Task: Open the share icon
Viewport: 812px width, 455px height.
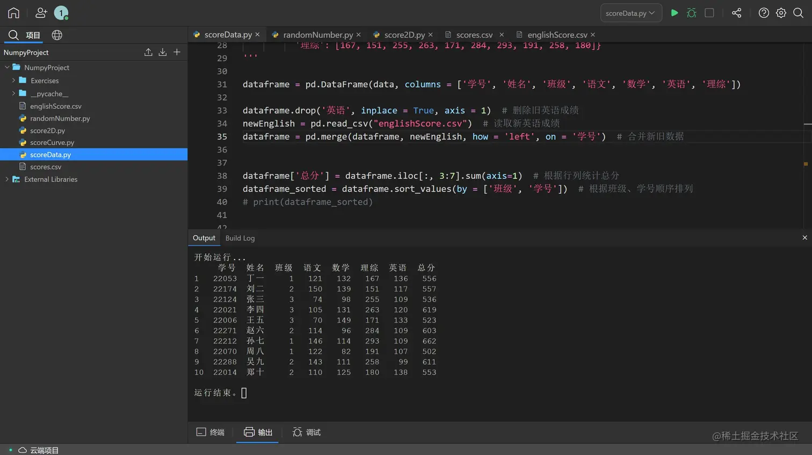Action: pos(737,13)
